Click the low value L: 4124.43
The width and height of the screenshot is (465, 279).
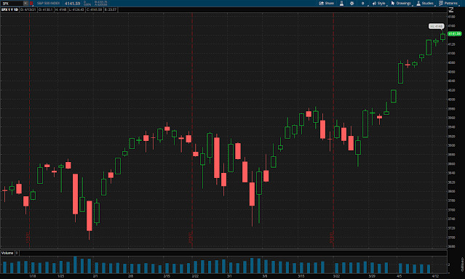click(x=76, y=9)
